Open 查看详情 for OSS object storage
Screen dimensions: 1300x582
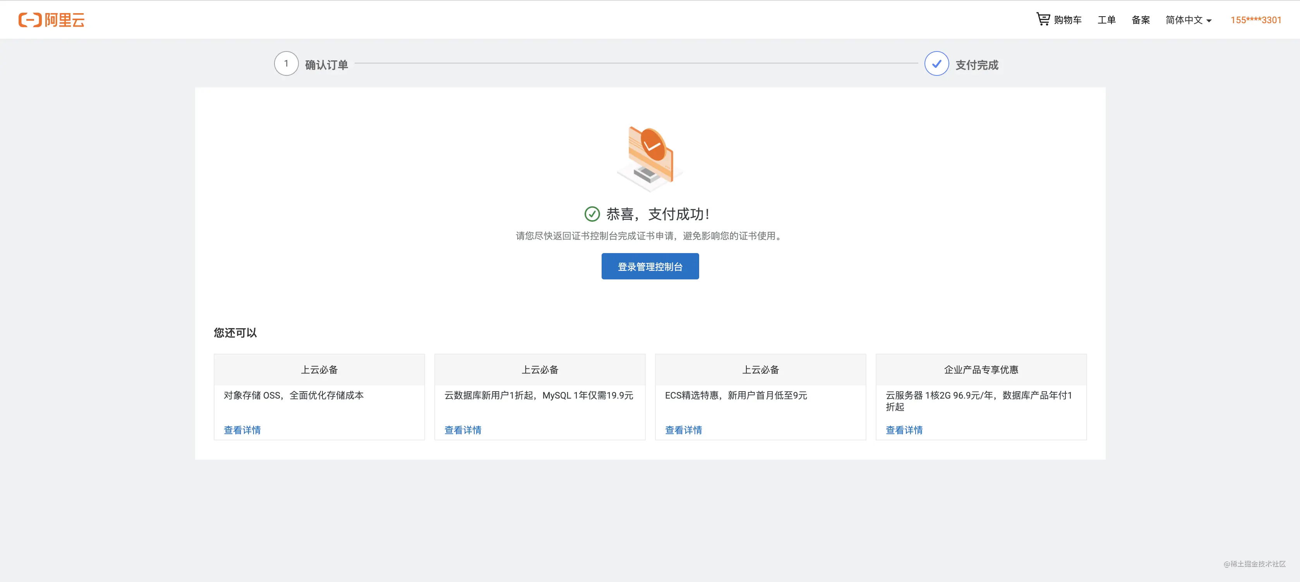click(x=242, y=430)
